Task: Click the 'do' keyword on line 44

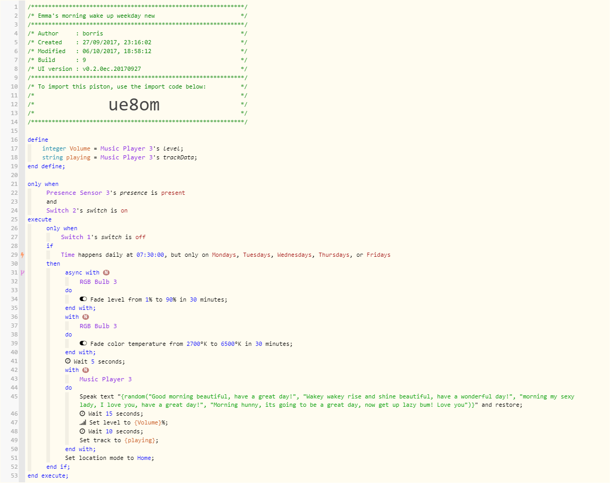Action: 68,388
